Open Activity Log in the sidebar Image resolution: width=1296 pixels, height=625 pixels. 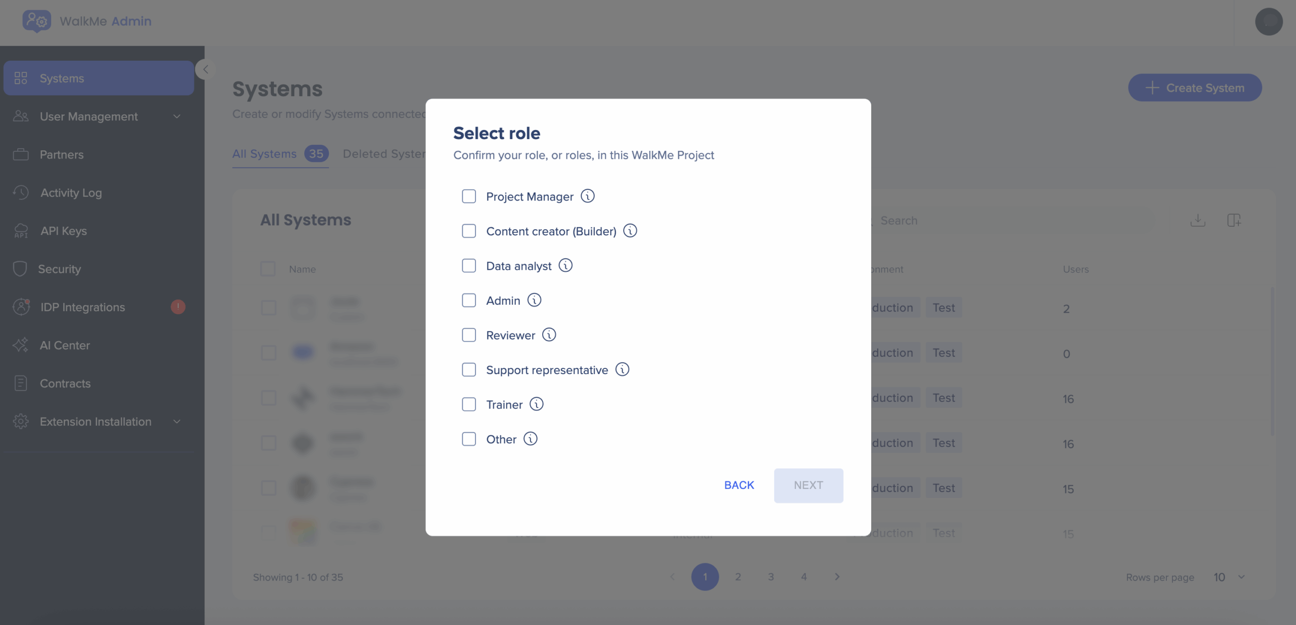click(71, 193)
